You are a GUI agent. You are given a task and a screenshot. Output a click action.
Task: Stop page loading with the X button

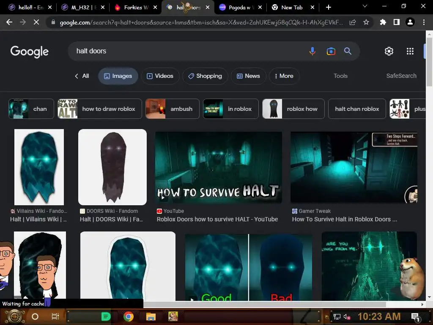36,22
